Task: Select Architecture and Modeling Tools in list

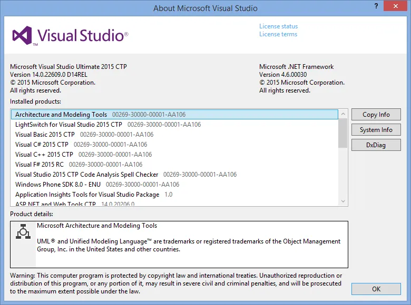Action: click(x=174, y=115)
